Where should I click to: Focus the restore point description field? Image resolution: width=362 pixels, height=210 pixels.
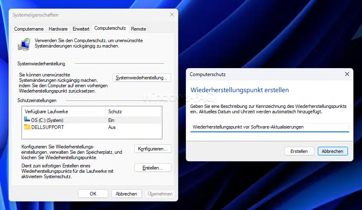[x=270, y=127]
